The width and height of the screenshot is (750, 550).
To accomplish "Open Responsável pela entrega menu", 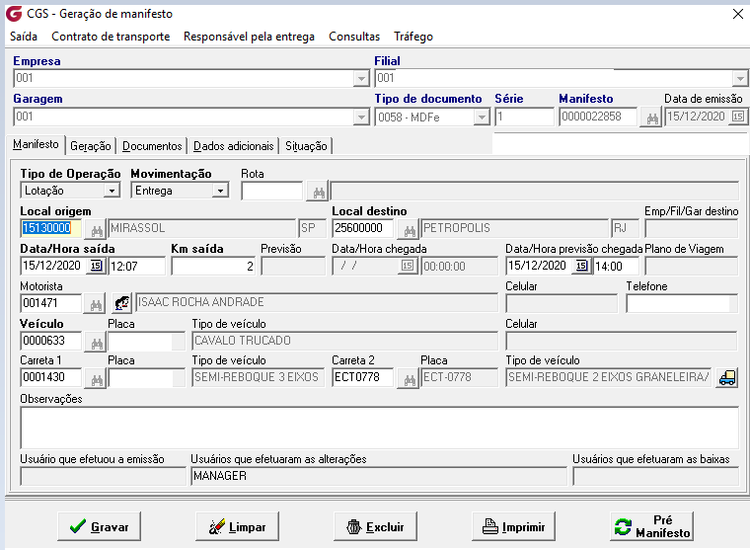I will [250, 37].
